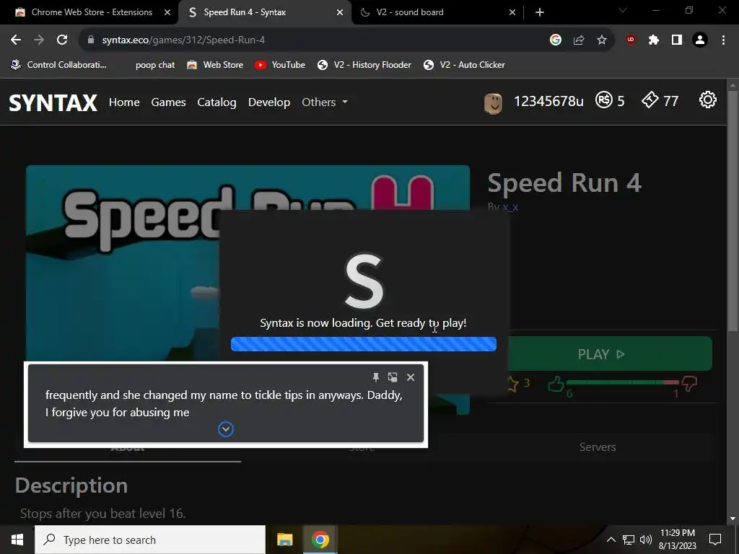Image resolution: width=739 pixels, height=554 pixels.
Task: Favorite the game with the star icon
Action: (x=513, y=384)
